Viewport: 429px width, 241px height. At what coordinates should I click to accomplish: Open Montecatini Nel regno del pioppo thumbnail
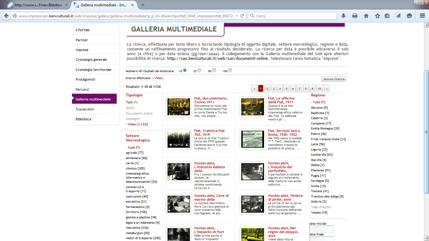[252, 234]
